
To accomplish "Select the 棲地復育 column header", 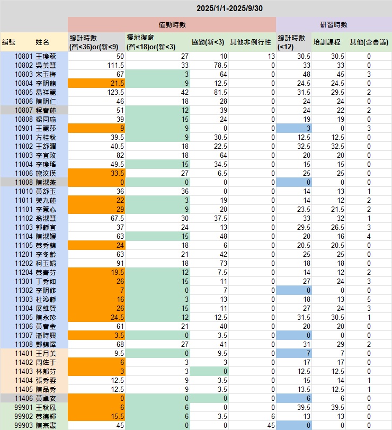I will (157, 42).
